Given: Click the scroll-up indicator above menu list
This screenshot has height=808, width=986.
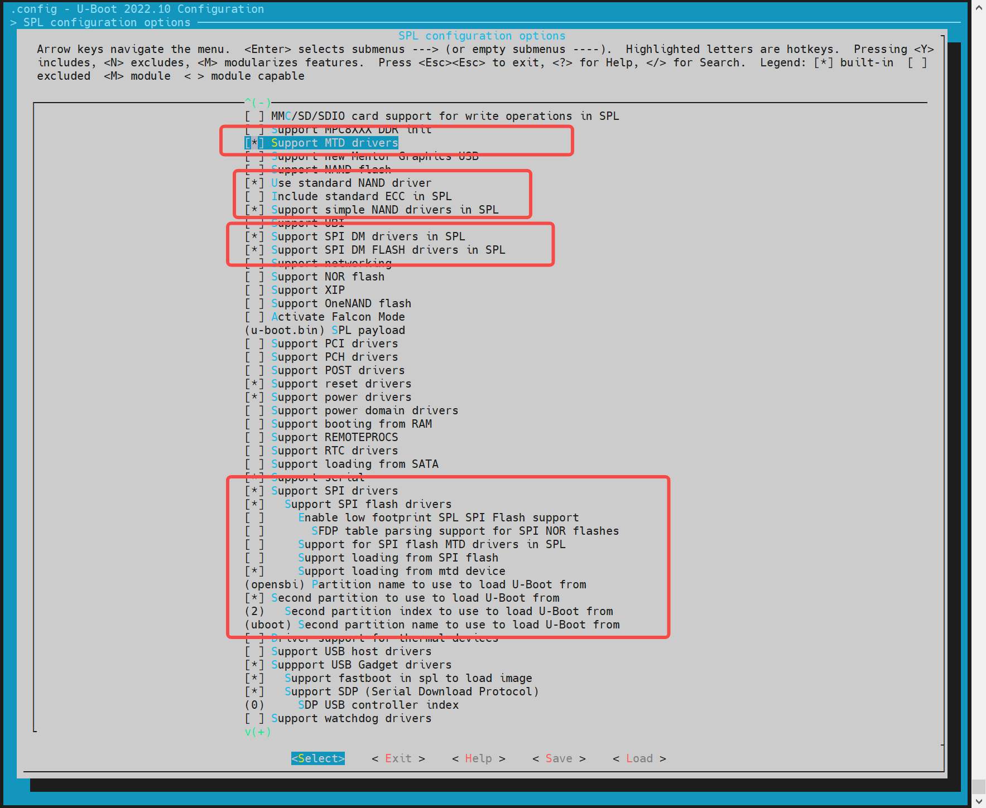Looking at the screenshot, I should coord(258,103).
